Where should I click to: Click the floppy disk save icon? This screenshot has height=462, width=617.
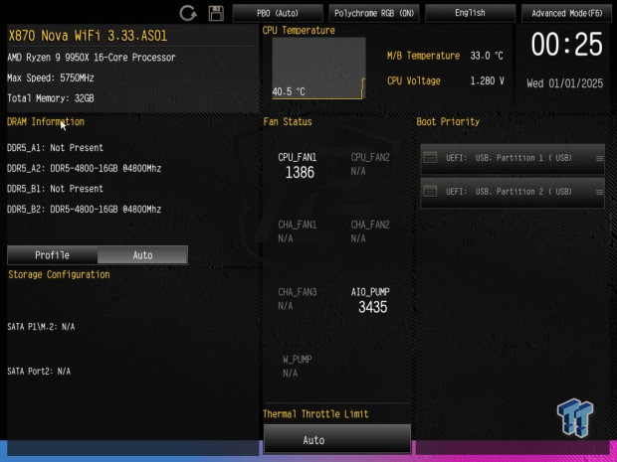click(216, 13)
